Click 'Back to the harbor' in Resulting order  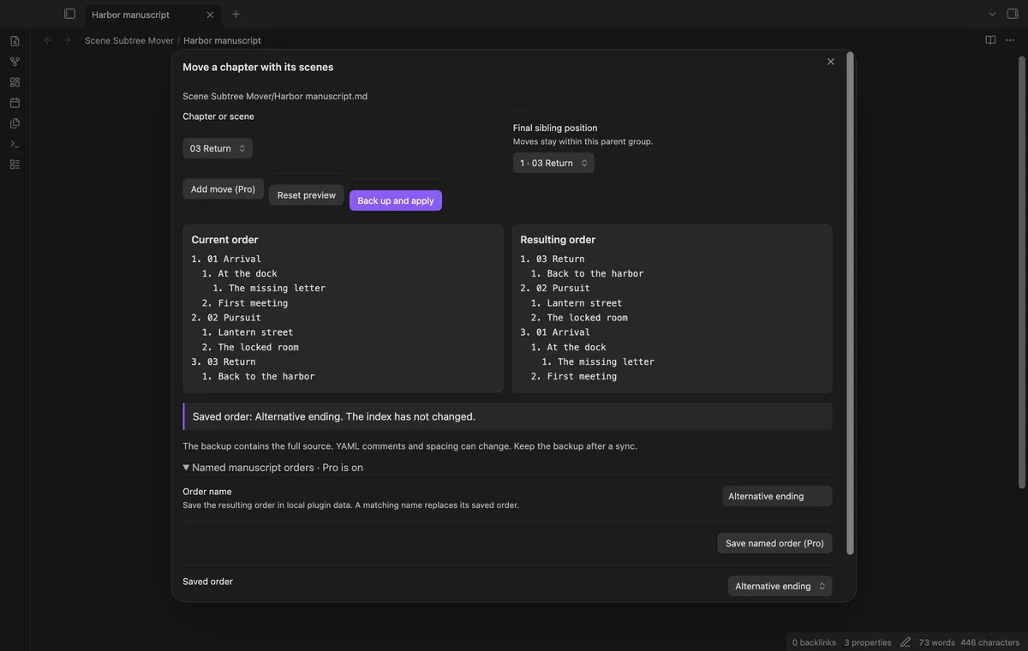click(595, 273)
